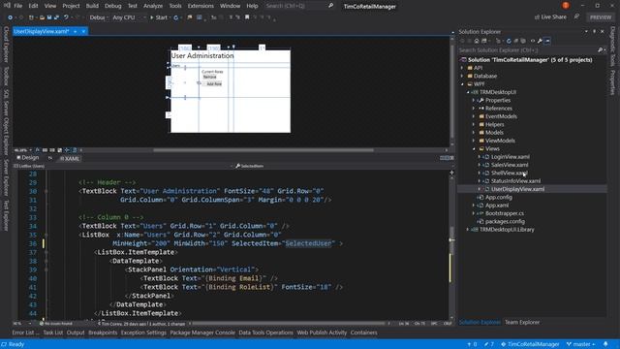Screen dimensions: 620x349
Task: Click the Undo toolbar icon
Action: (x=66, y=17)
